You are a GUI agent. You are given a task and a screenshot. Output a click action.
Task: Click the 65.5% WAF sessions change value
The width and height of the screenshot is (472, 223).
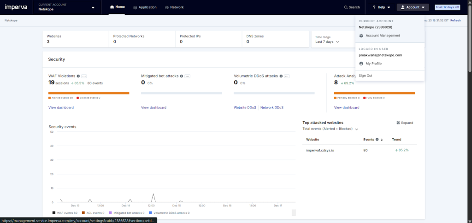click(77, 83)
